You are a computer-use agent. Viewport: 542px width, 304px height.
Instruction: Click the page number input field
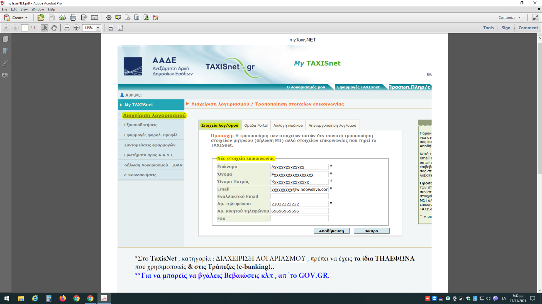(x=25, y=28)
